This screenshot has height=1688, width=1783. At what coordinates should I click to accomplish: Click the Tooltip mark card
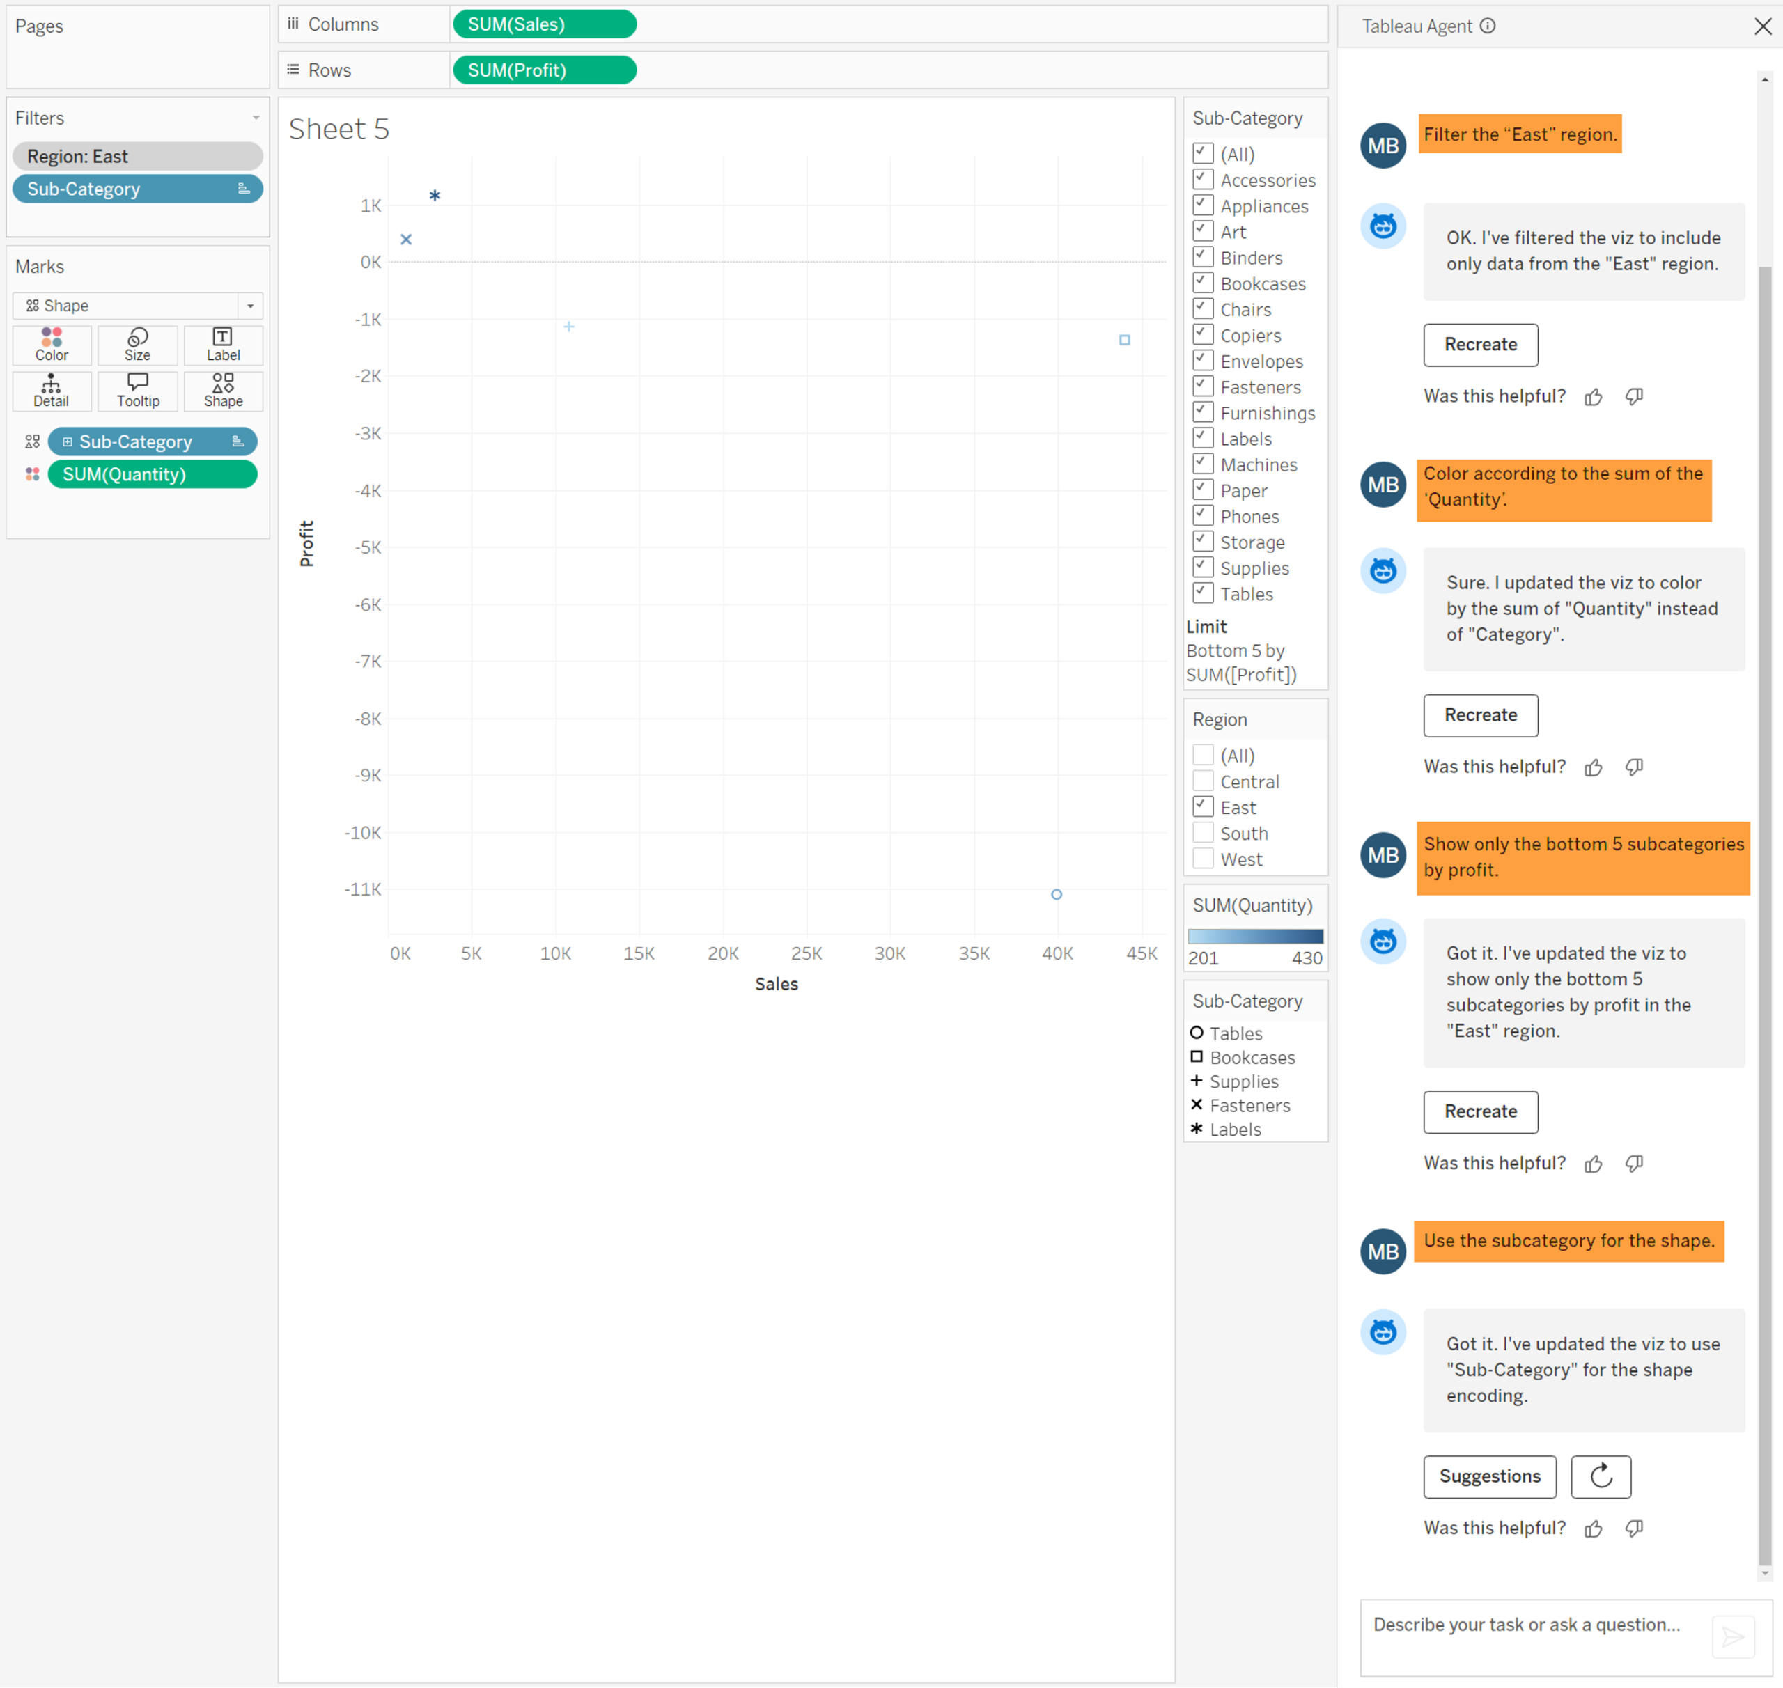(137, 391)
